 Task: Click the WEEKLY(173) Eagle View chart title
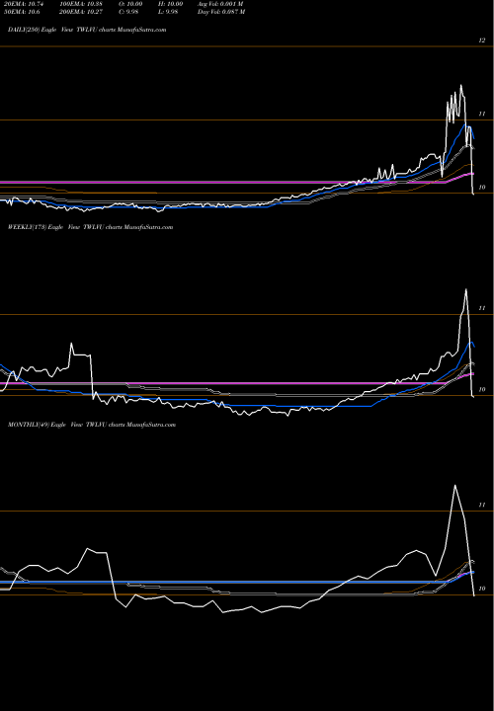[x=90, y=227]
